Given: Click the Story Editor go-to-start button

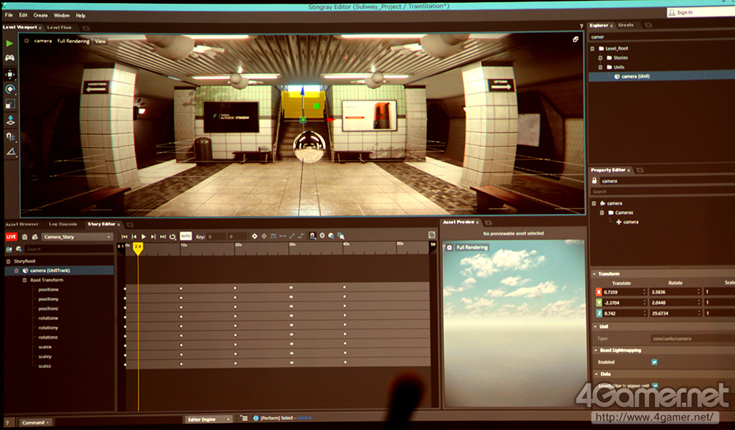Looking at the screenshot, I should 124,237.
